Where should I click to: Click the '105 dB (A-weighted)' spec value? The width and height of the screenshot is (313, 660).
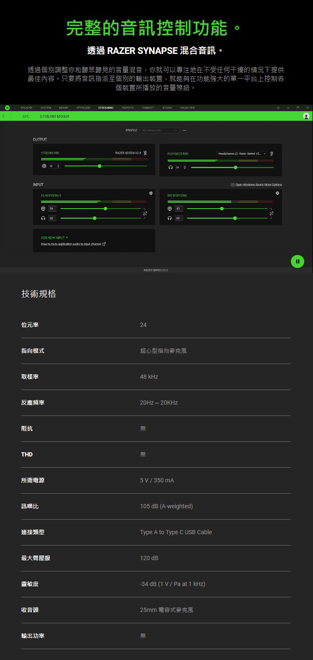[166, 506]
